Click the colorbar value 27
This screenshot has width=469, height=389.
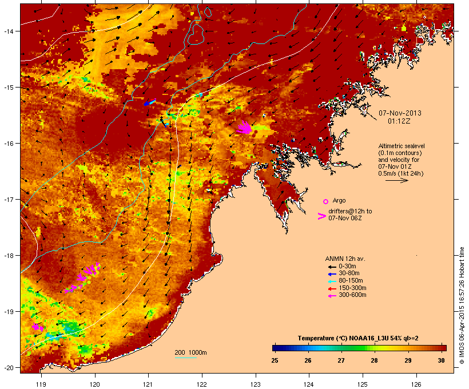(341, 360)
